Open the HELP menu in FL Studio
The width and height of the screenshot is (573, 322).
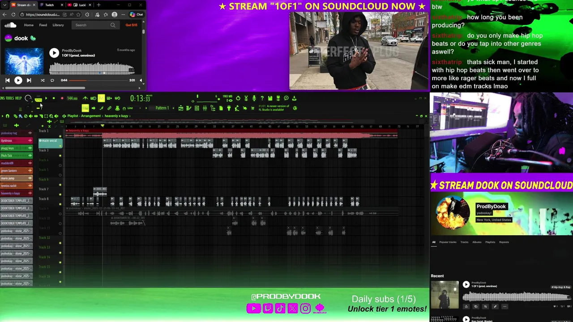pyautogui.click(x=18, y=98)
